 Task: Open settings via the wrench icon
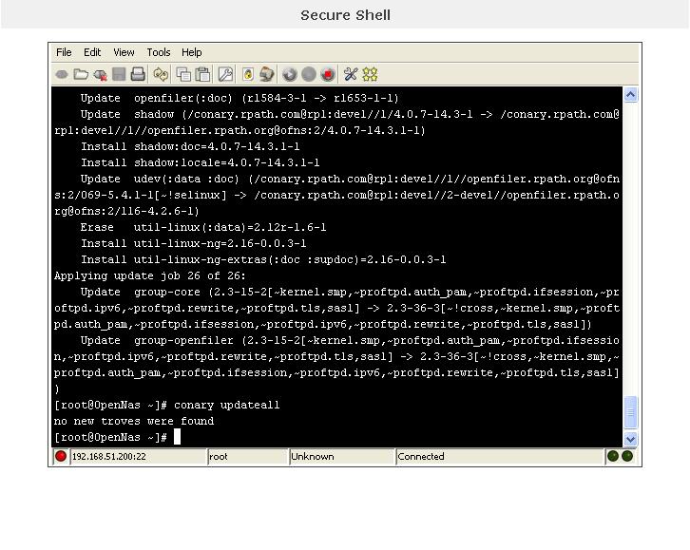pos(226,74)
